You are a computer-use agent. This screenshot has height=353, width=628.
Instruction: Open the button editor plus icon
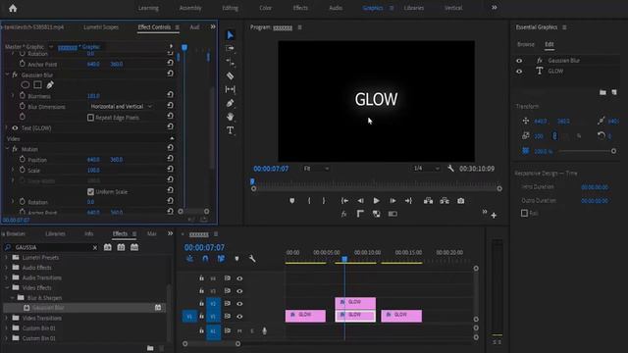[x=494, y=216]
